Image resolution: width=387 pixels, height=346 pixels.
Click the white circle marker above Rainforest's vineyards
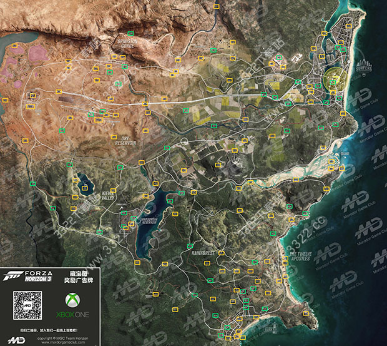point(184,141)
